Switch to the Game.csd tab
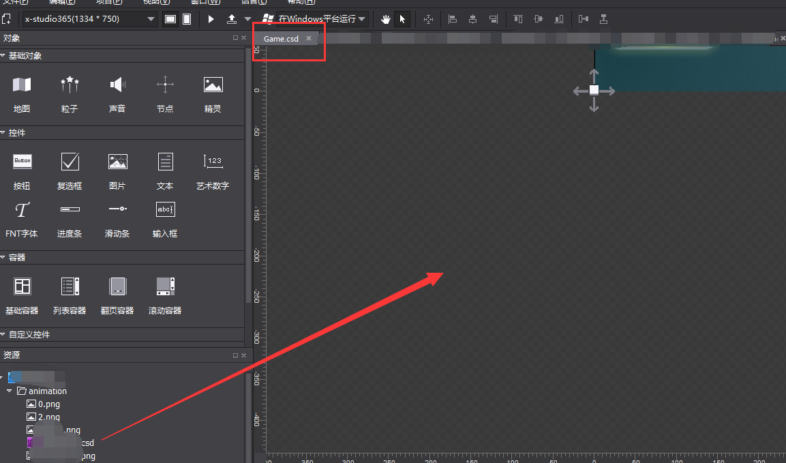This screenshot has height=463, width=786. click(x=281, y=39)
